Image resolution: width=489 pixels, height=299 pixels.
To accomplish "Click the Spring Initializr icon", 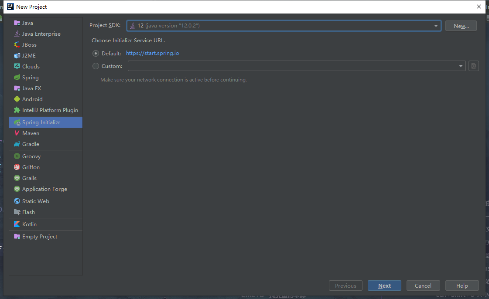I will tap(17, 122).
